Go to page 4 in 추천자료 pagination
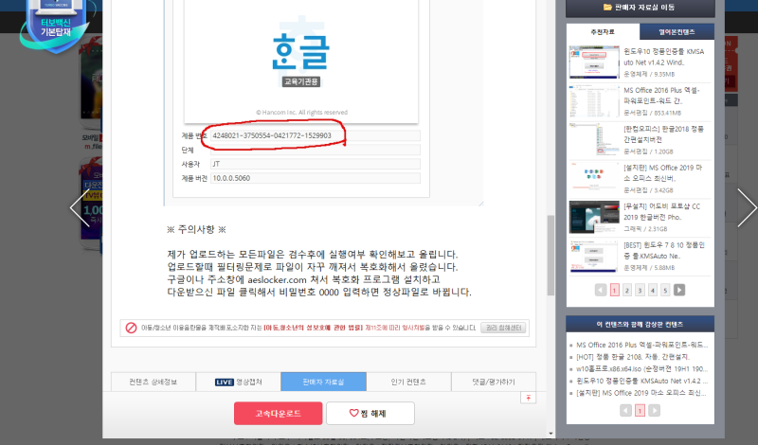The image size is (758, 445). tap(653, 290)
